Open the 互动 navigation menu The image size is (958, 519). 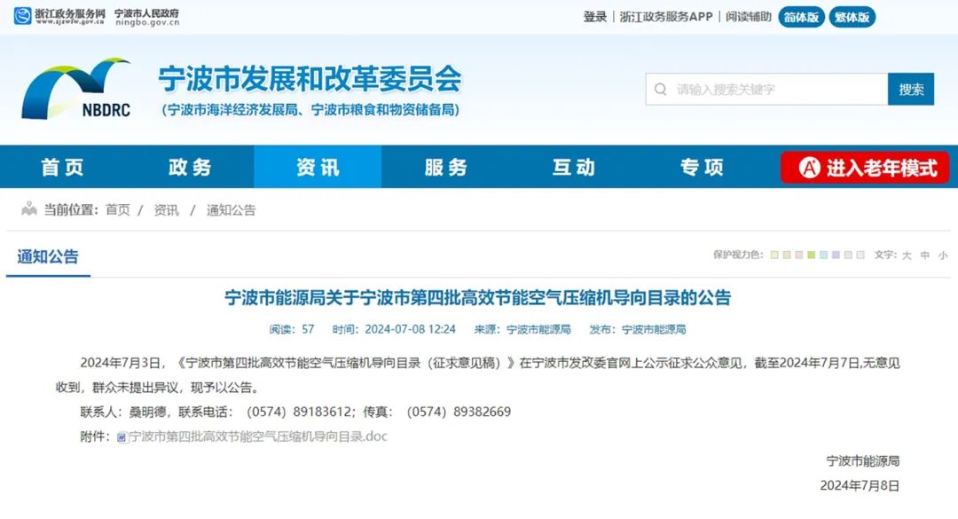click(573, 166)
